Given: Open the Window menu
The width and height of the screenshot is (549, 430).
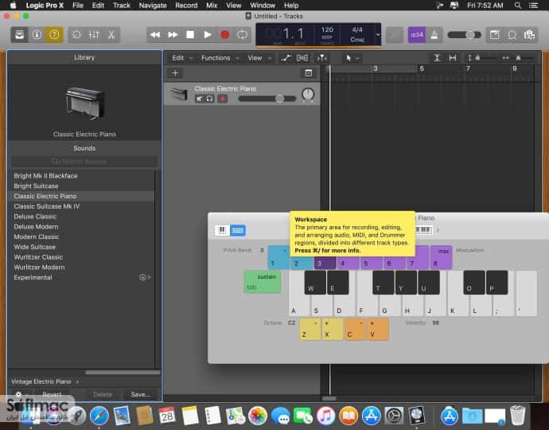Looking at the screenshot, I should pos(263,6).
